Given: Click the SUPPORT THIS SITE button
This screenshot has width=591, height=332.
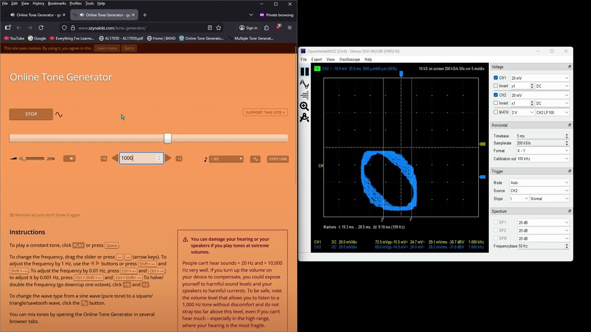Looking at the screenshot, I should 265,113.
